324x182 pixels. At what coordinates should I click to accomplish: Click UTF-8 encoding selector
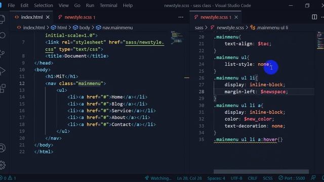tap(236, 178)
